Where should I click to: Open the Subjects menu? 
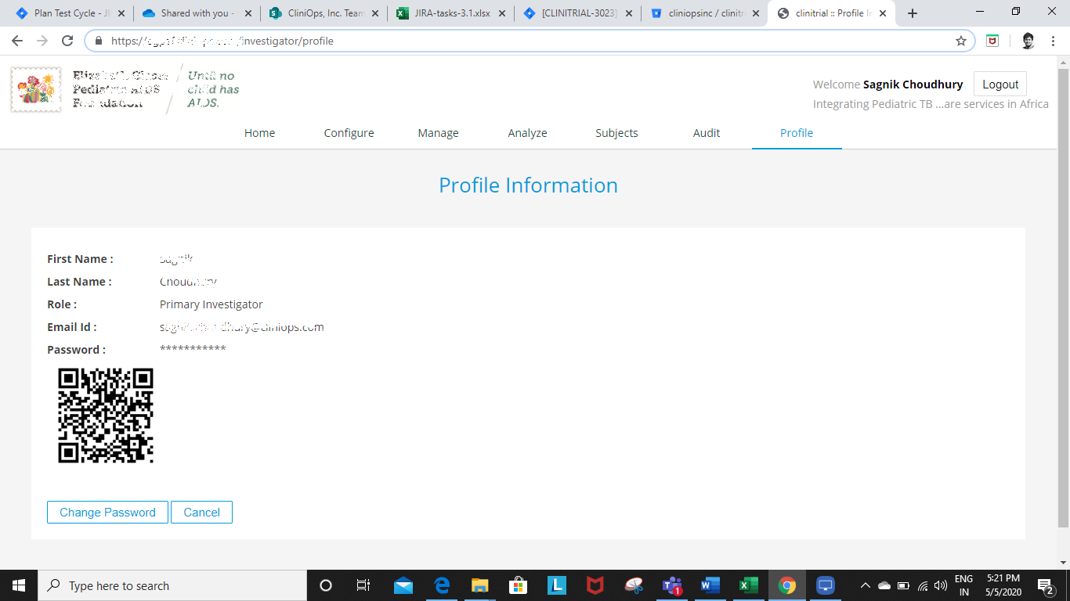click(616, 133)
